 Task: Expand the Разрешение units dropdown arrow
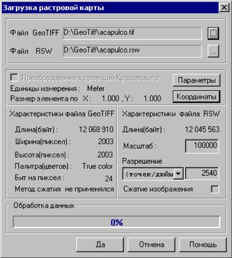point(178,174)
